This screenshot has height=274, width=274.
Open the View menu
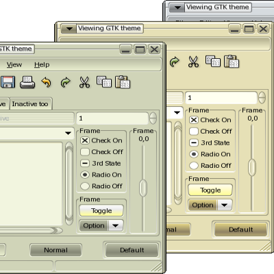pos(14,64)
